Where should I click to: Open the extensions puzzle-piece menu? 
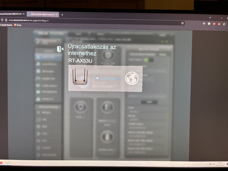click(x=224, y=24)
